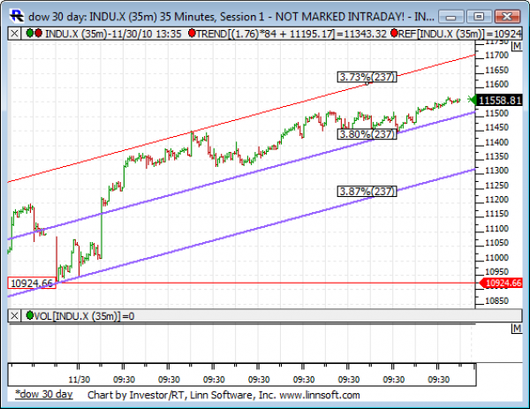Click the red REF indicator dot
Screen dimensions: 530x409
click(x=394, y=33)
